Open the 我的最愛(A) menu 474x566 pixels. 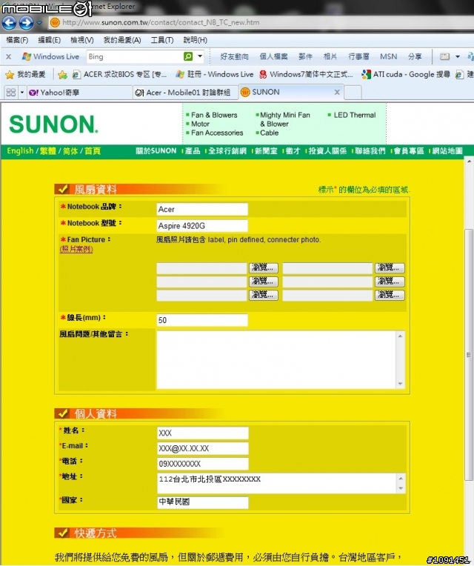(122, 40)
